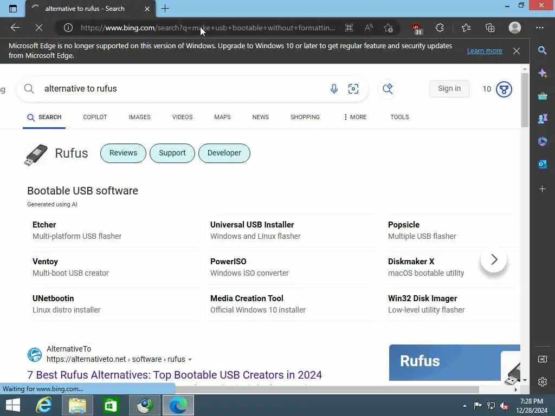Add this page to favorites
The image size is (555, 416).
(x=388, y=28)
